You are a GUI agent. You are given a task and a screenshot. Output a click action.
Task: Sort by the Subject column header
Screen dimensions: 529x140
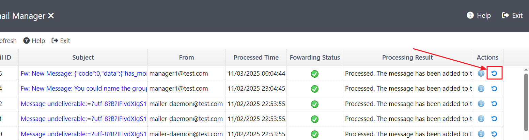pyautogui.click(x=83, y=58)
